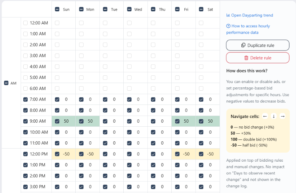The height and width of the screenshot is (193, 296).
Task: Check the Sat 6:00 AM cell checkbox
Action: point(201,88)
